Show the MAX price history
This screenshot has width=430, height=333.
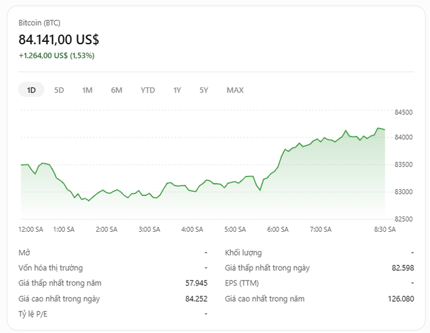pos(235,90)
